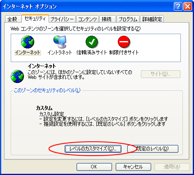Select the インターネット globe zone icon

click(x=28, y=42)
